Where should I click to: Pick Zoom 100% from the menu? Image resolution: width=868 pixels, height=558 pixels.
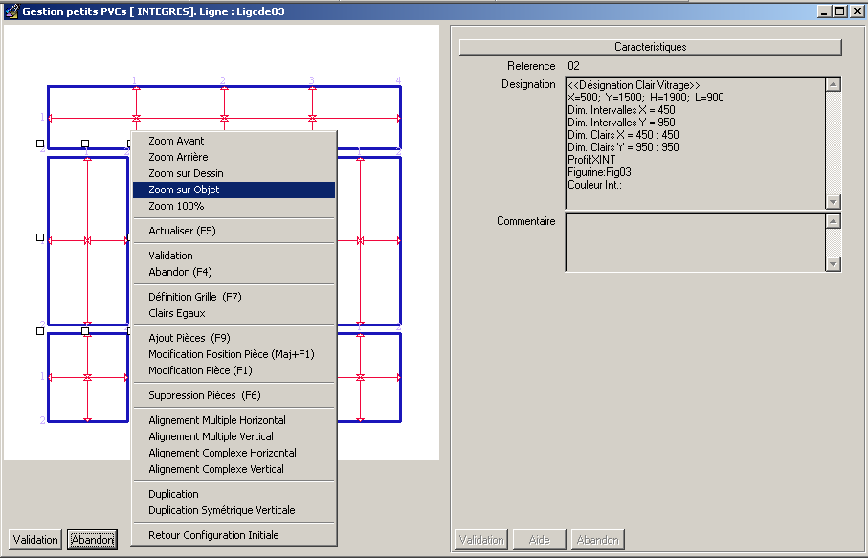pos(176,206)
